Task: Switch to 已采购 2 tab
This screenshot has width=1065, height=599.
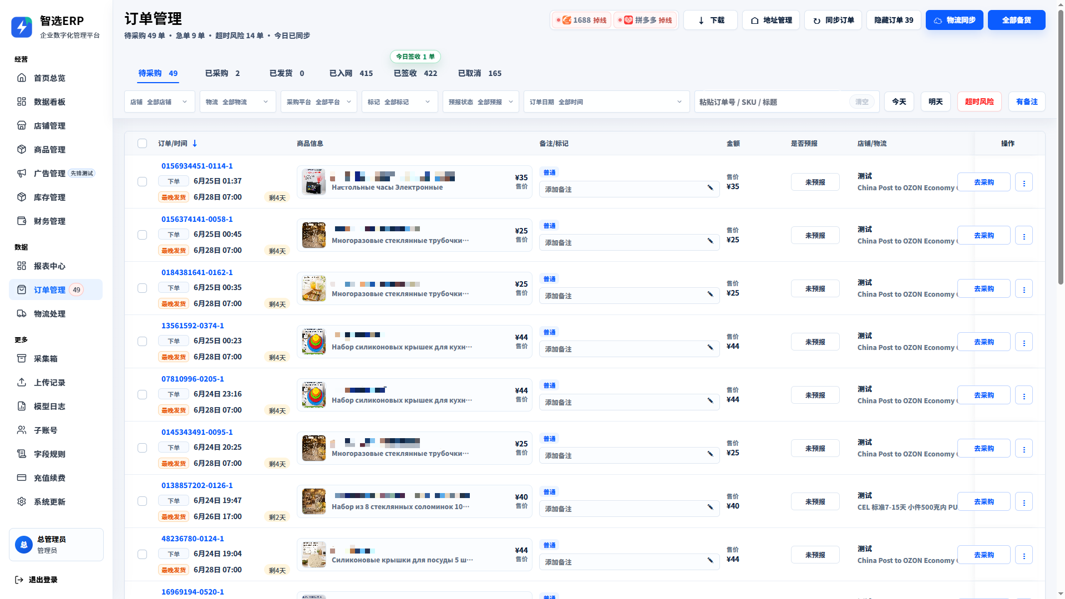Action: [222, 73]
